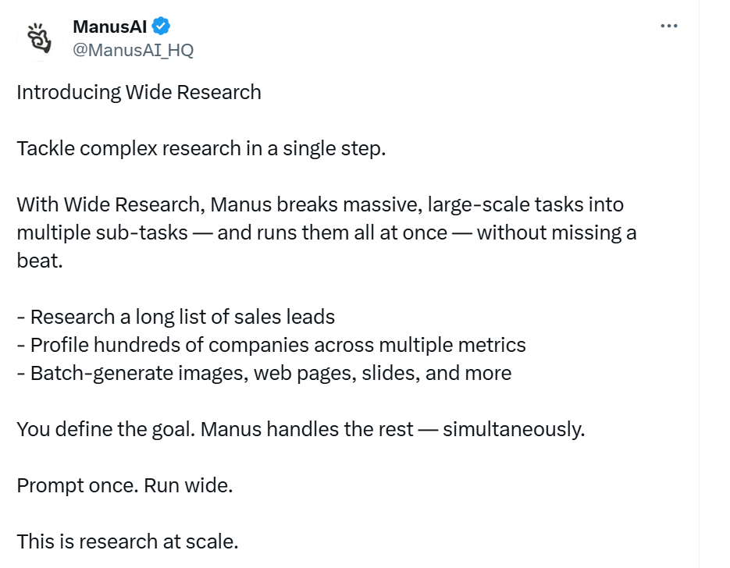Click the word "simultaneously."
730x568 pixels.
click(513, 429)
